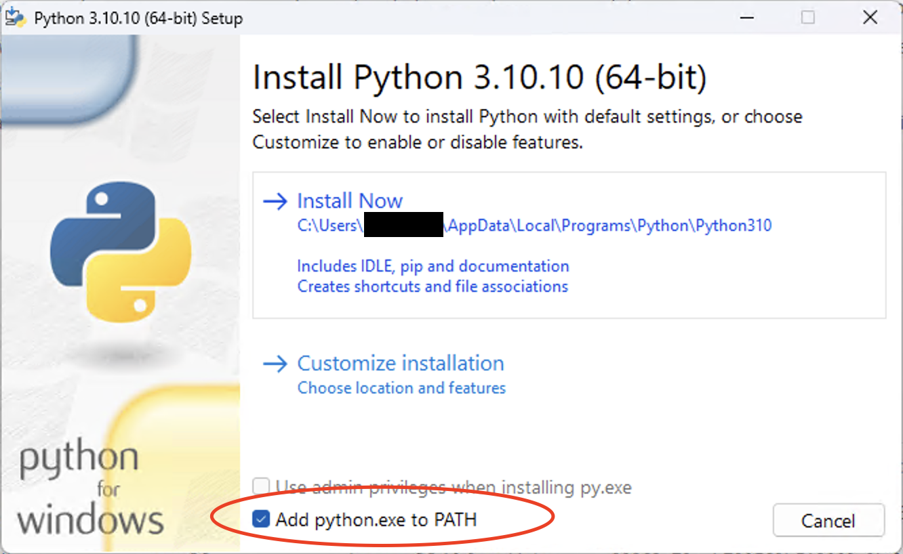Viewport: 903px width, 554px height.
Task: Close the Python Setup window
Action: click(x=870, y=18)
